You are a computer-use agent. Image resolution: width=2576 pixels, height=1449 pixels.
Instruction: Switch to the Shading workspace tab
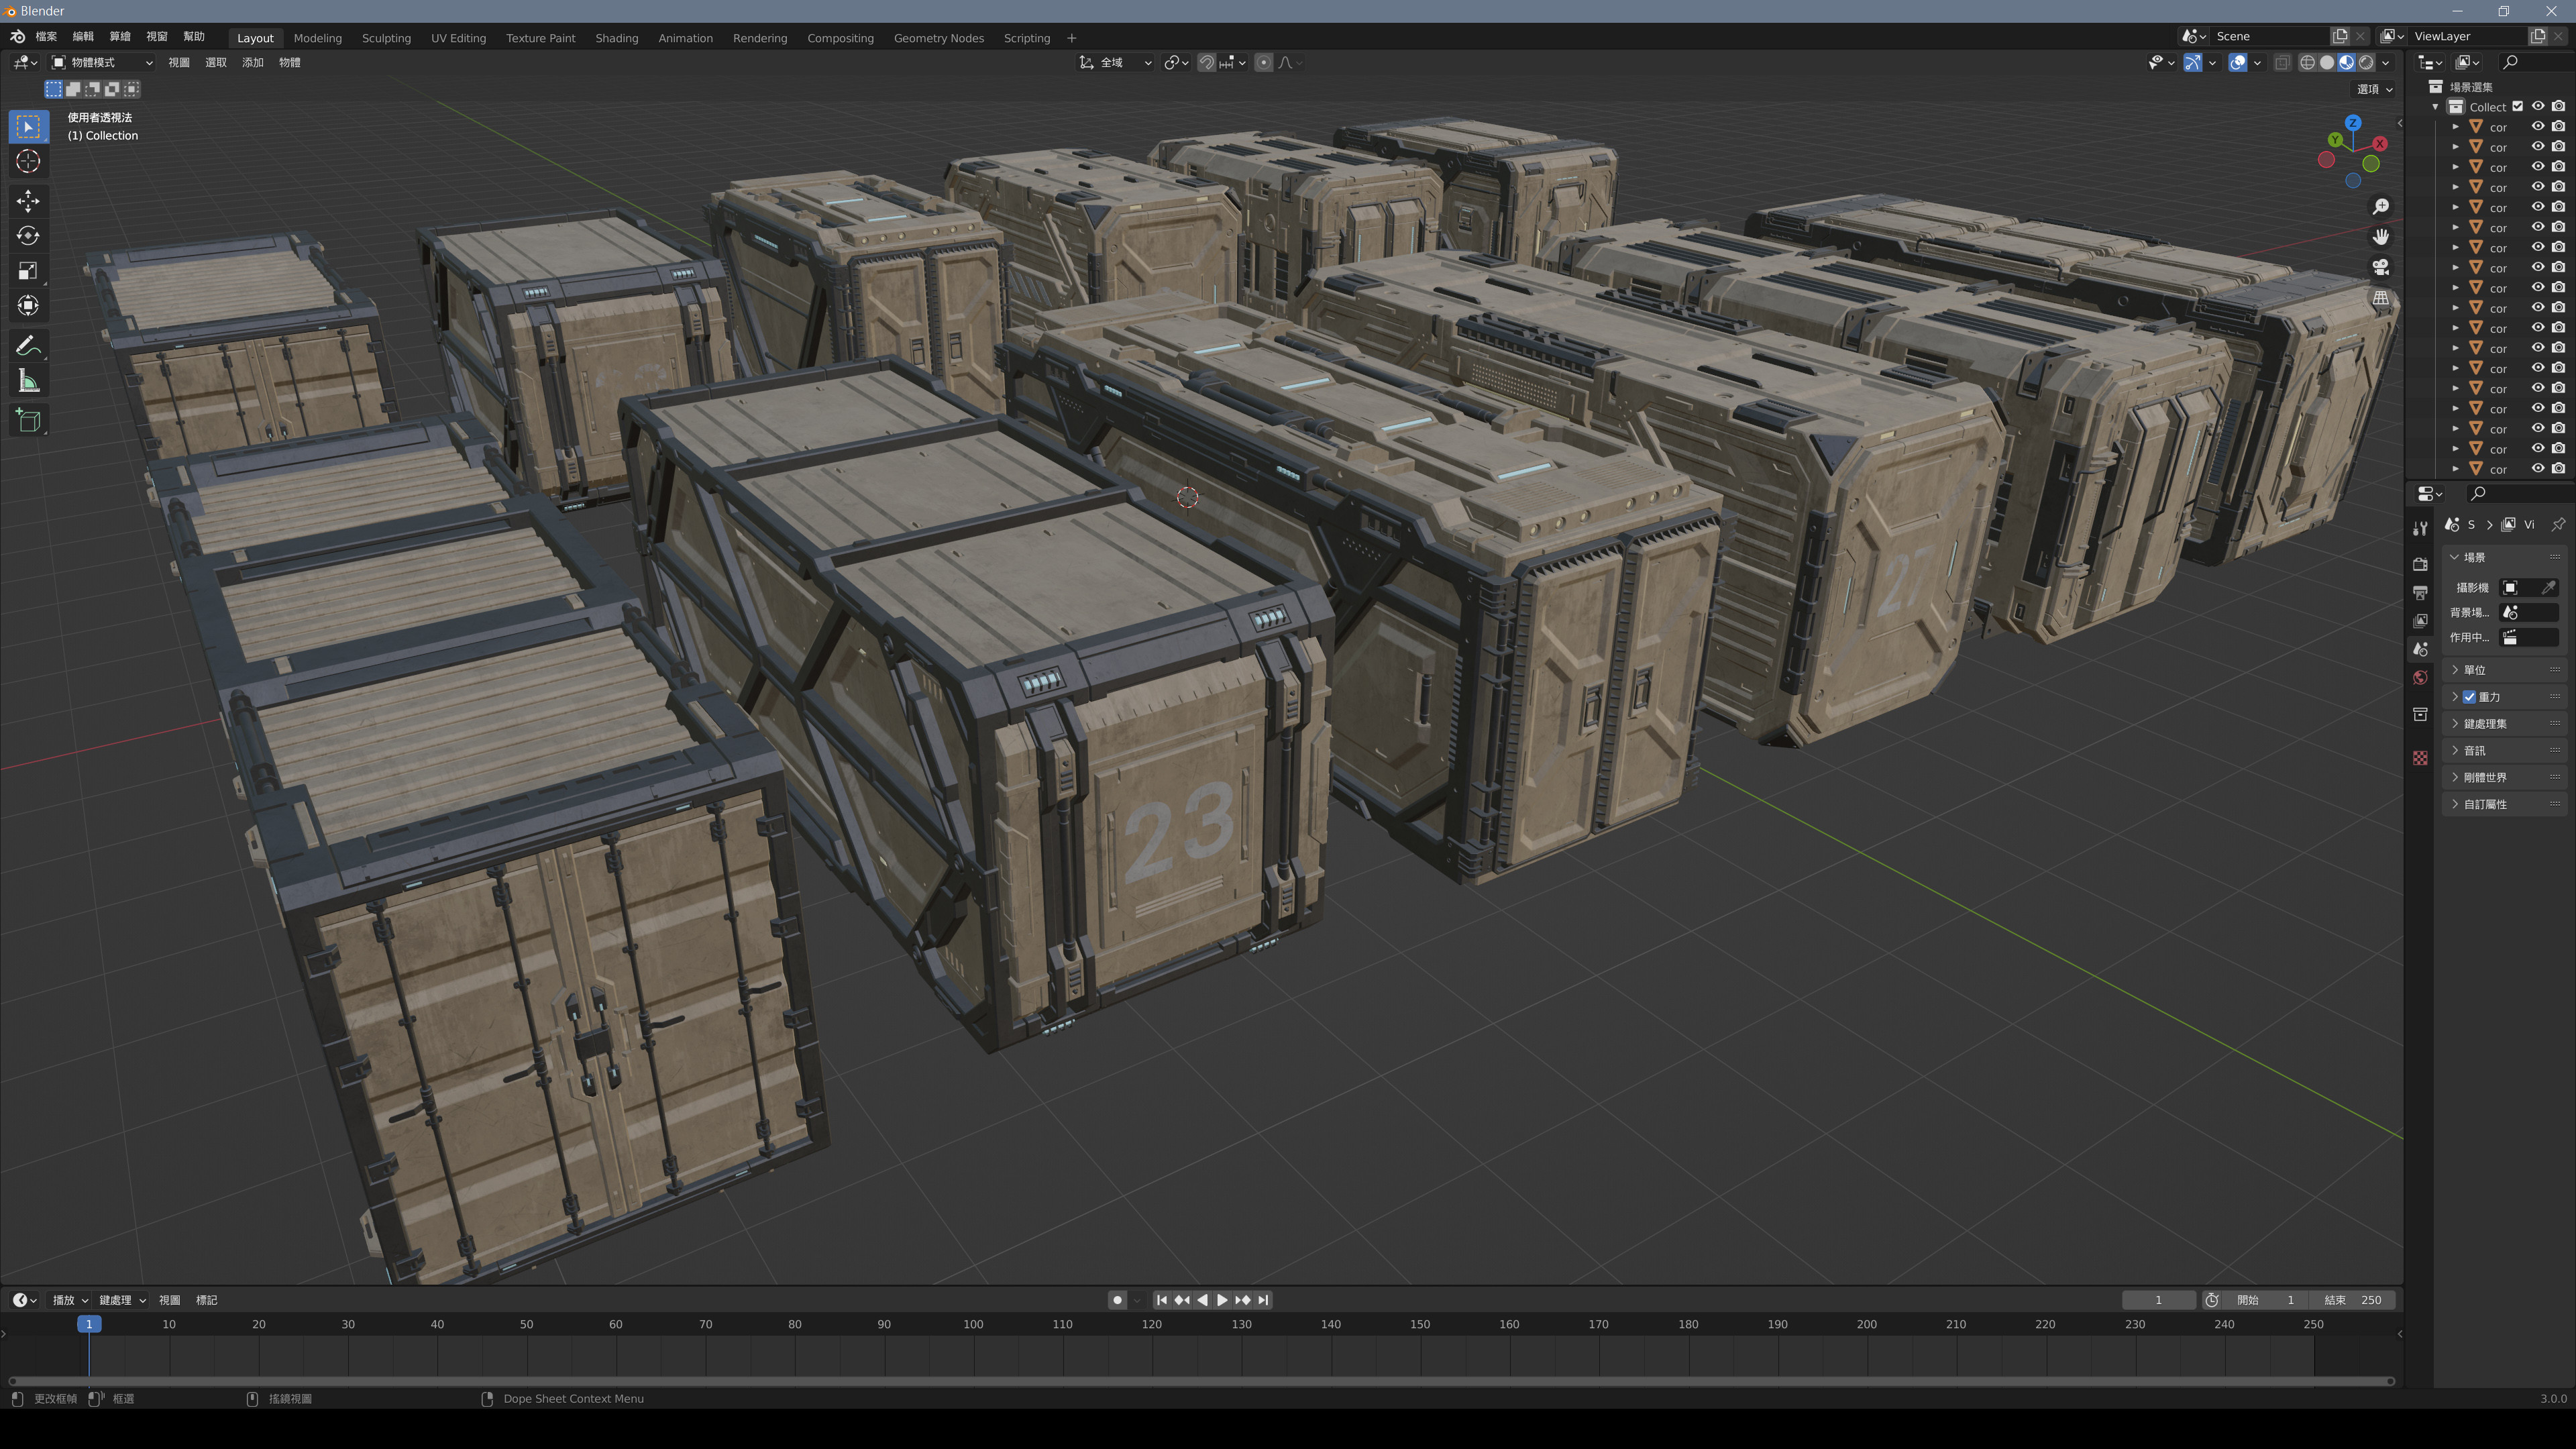point(616,38)
